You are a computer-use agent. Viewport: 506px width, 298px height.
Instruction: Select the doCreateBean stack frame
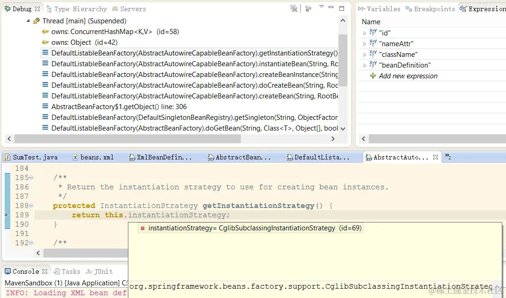tap(190, 85)
